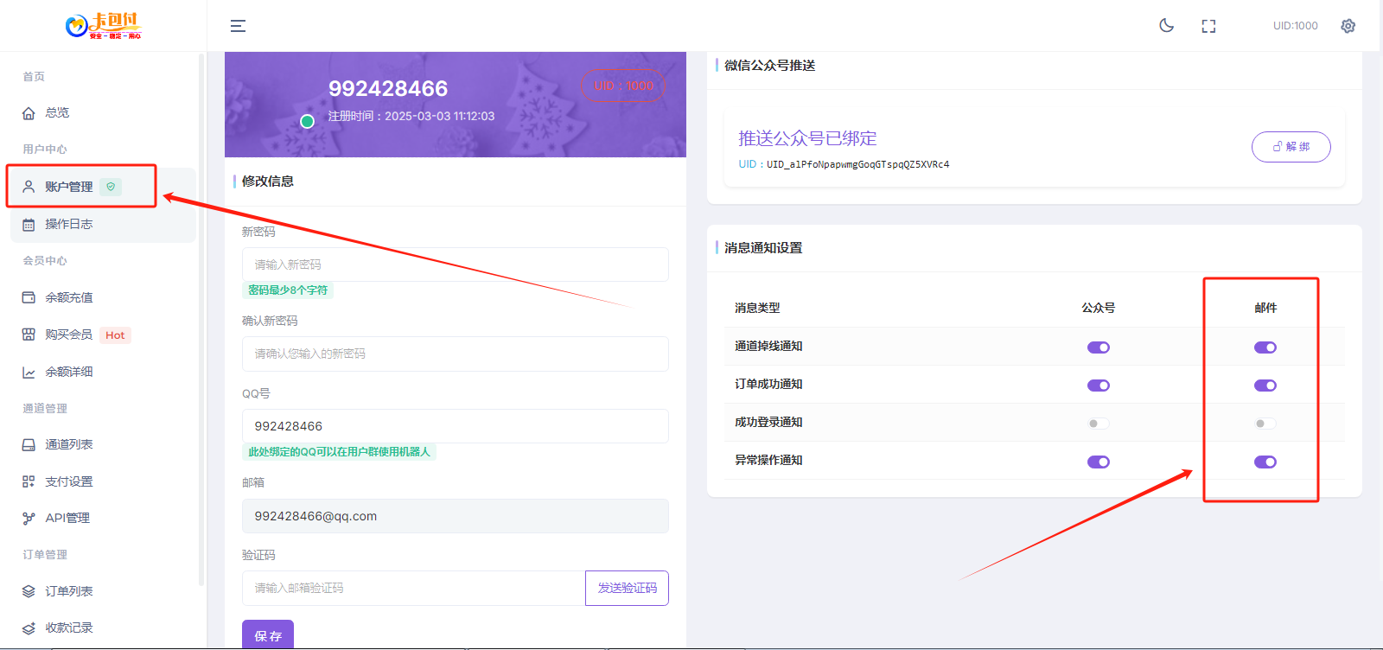Click the layers icon beside 订单列表
Screen dimensions: 1383x650
(29, 591)
